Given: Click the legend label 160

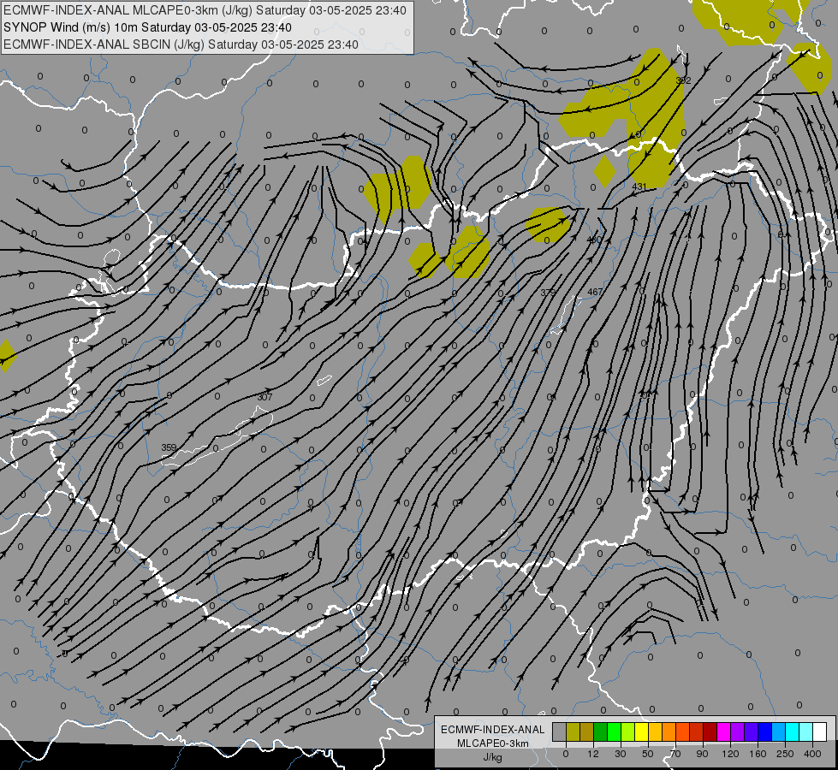Looking at the screenshot, I should pyautogui.click(x=758, y=754).
